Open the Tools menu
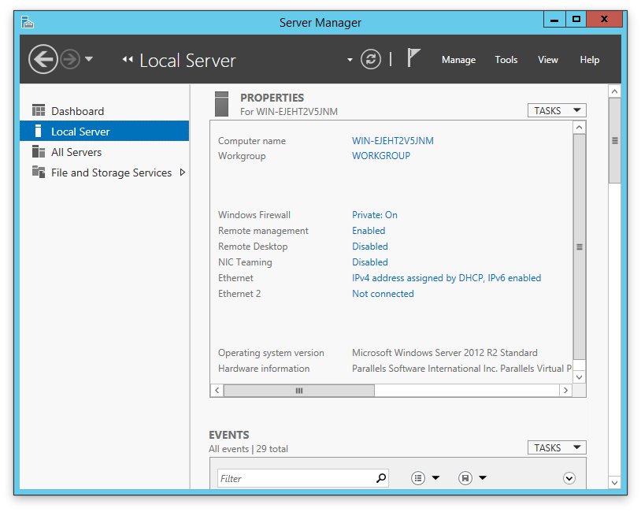The height and width of the screenshot is (512, 641). [506, 59]
